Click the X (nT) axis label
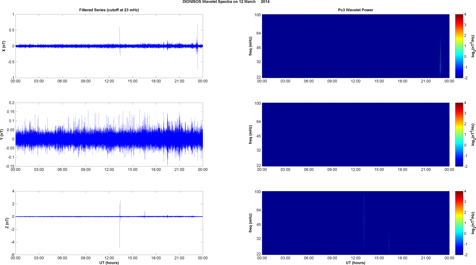 tap(4, 46)
